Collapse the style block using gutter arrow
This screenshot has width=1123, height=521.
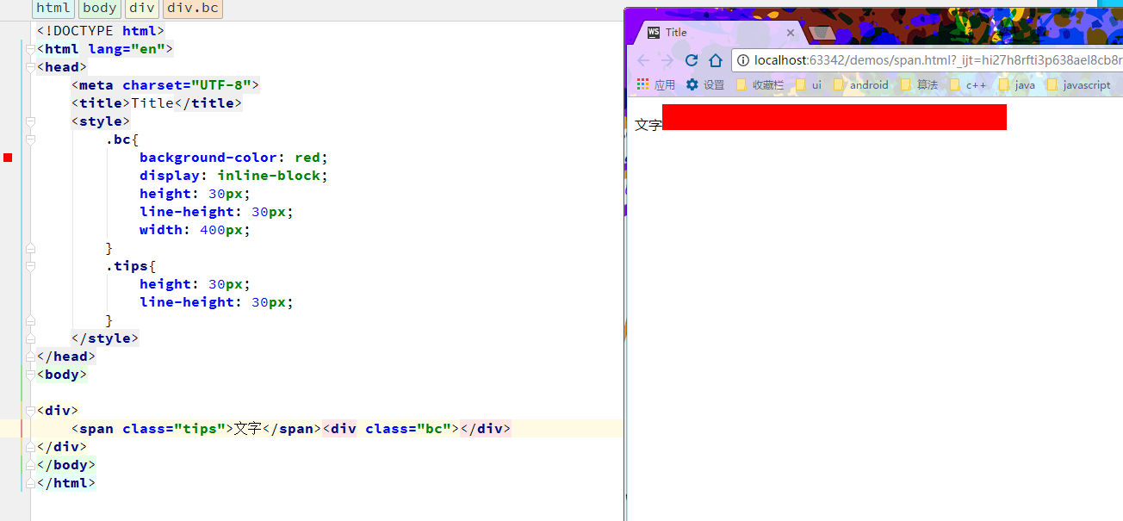[30, 121]
